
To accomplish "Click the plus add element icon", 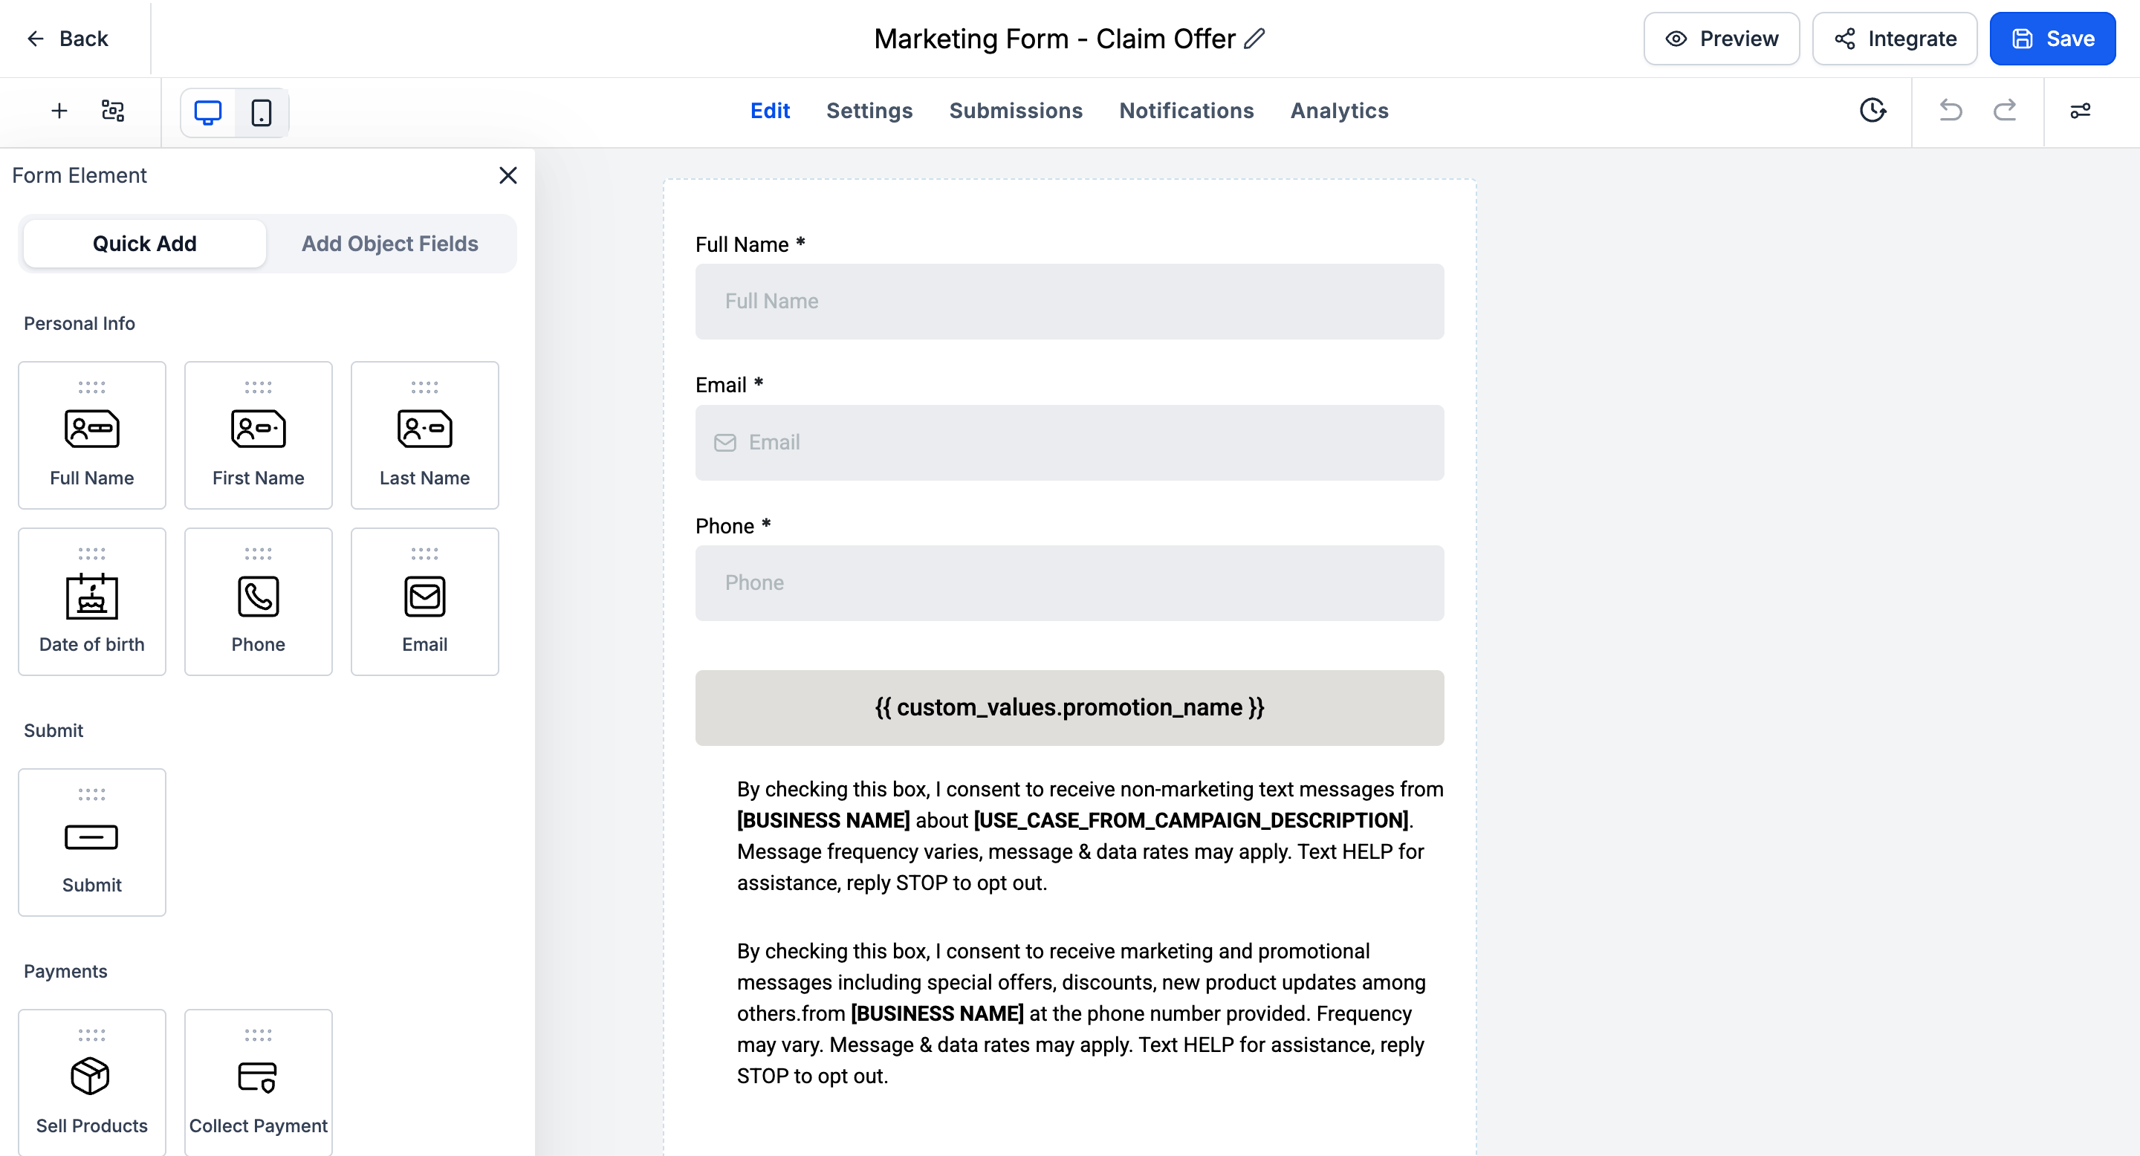I will [59, 111].
